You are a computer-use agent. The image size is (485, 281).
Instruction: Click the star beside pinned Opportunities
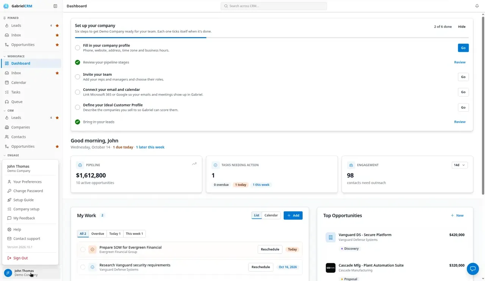57,45
